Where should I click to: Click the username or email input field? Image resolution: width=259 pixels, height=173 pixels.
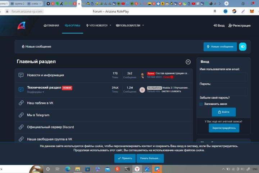(223, 77)
